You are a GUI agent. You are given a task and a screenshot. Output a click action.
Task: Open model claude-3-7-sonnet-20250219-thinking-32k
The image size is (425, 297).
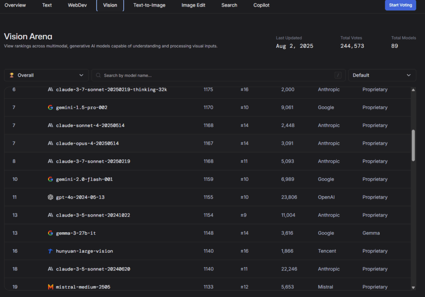[x=111, y=90]
